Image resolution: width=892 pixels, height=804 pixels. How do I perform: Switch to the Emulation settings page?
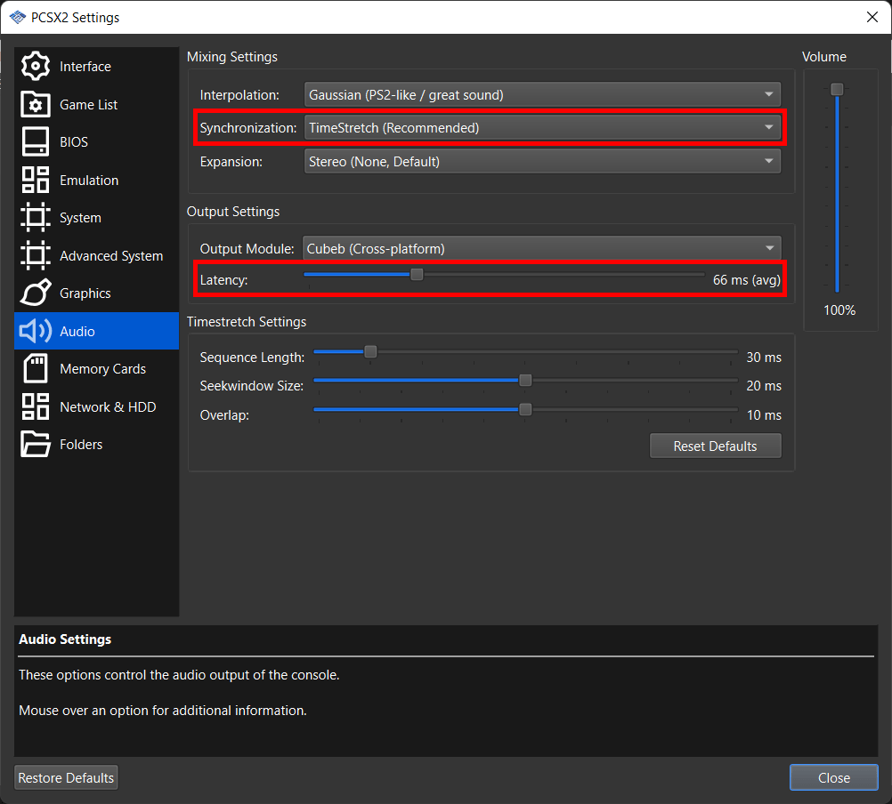pos(97,181)
